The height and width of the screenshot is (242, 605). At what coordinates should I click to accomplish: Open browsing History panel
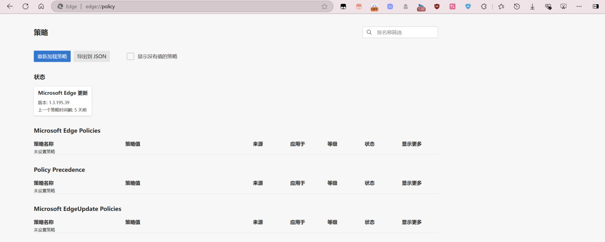[517, 7]
